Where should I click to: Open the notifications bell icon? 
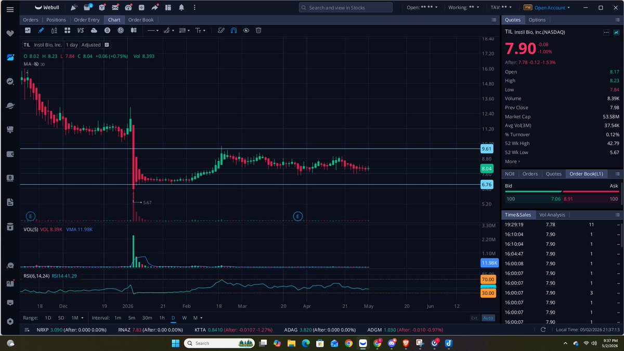click(x=181, y=8)
